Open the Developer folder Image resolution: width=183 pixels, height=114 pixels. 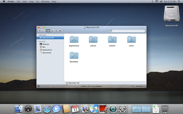pos(74,55)
